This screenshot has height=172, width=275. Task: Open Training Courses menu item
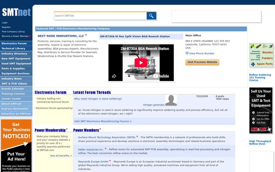[x=16, y=94]
